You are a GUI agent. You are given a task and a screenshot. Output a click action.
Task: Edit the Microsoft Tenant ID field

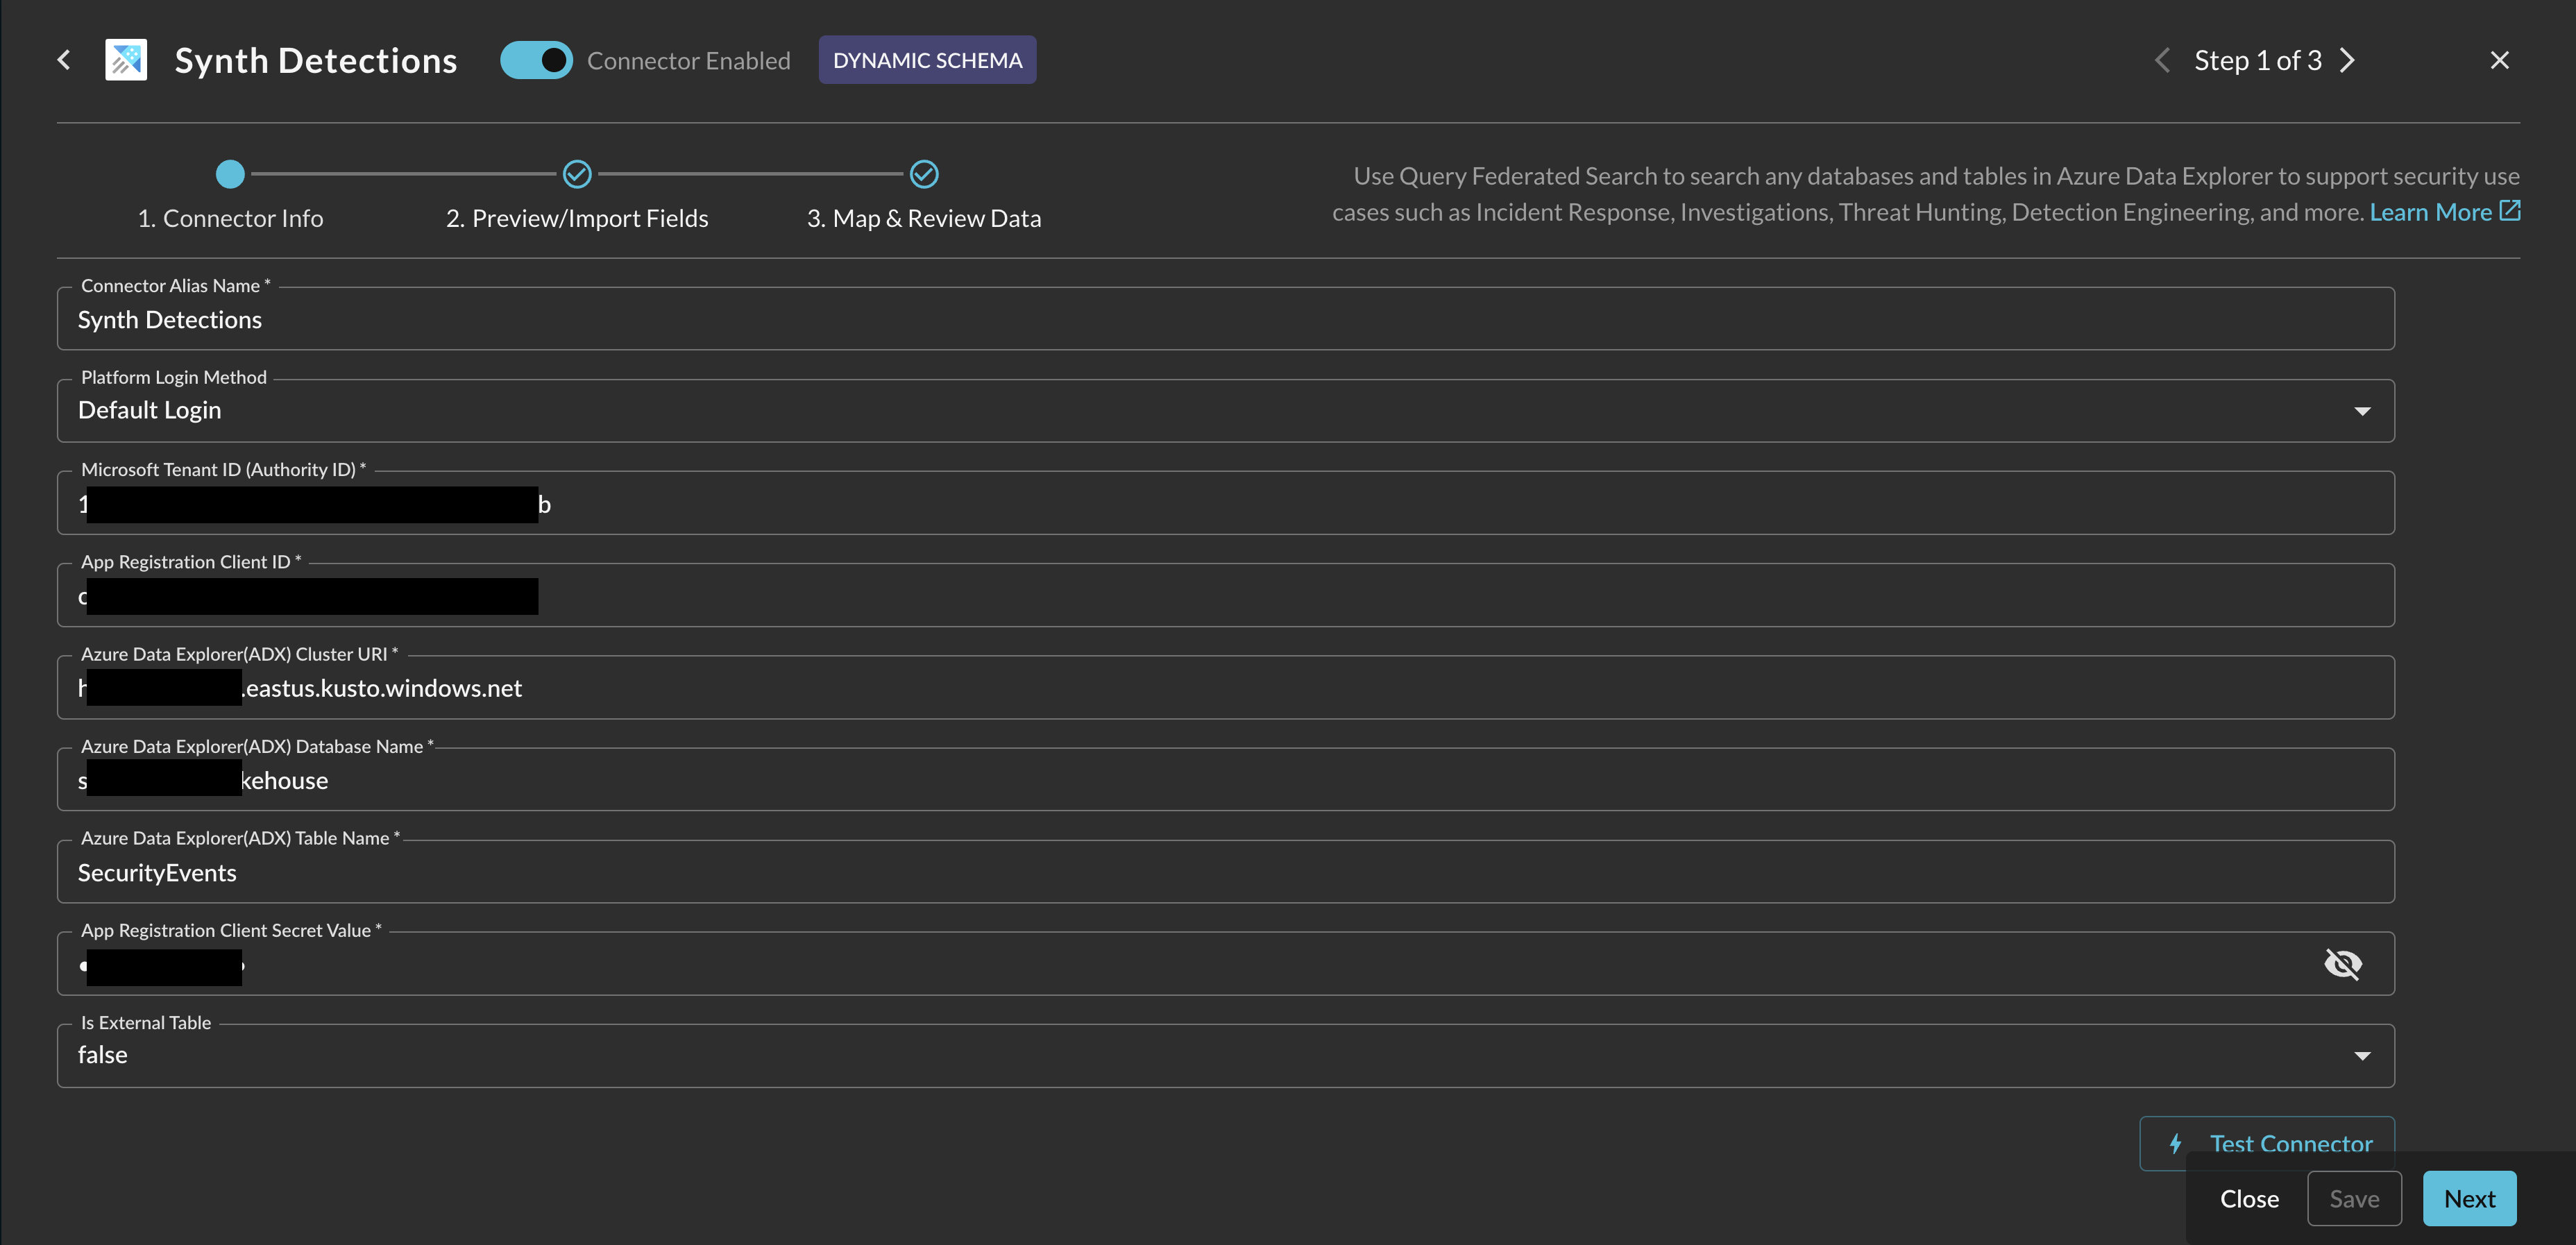(x=1226, y=503)
